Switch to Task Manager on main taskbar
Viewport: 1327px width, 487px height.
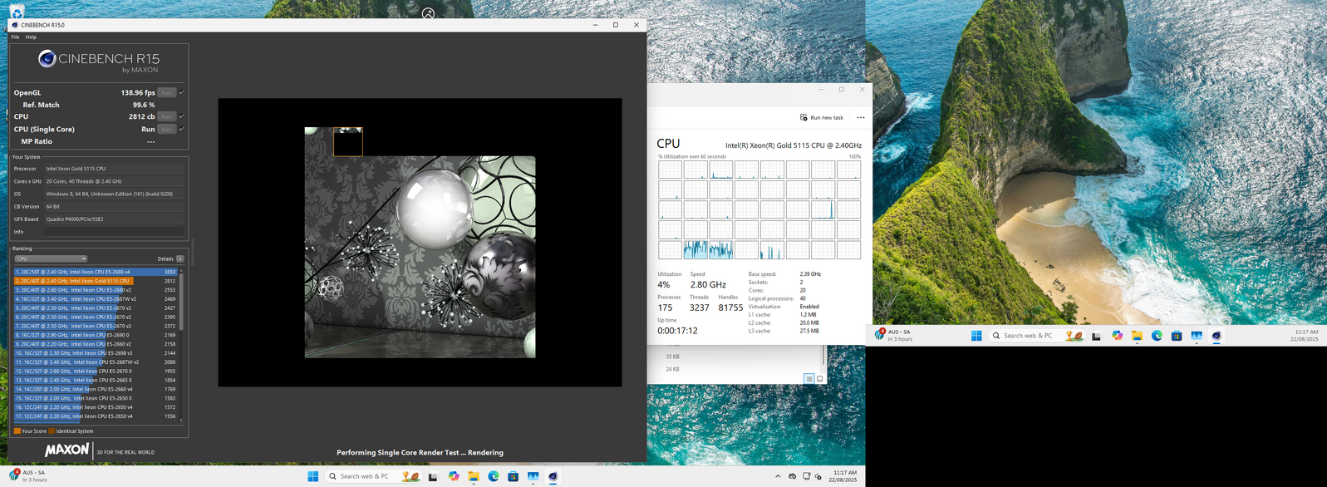(x=533, y=476)
